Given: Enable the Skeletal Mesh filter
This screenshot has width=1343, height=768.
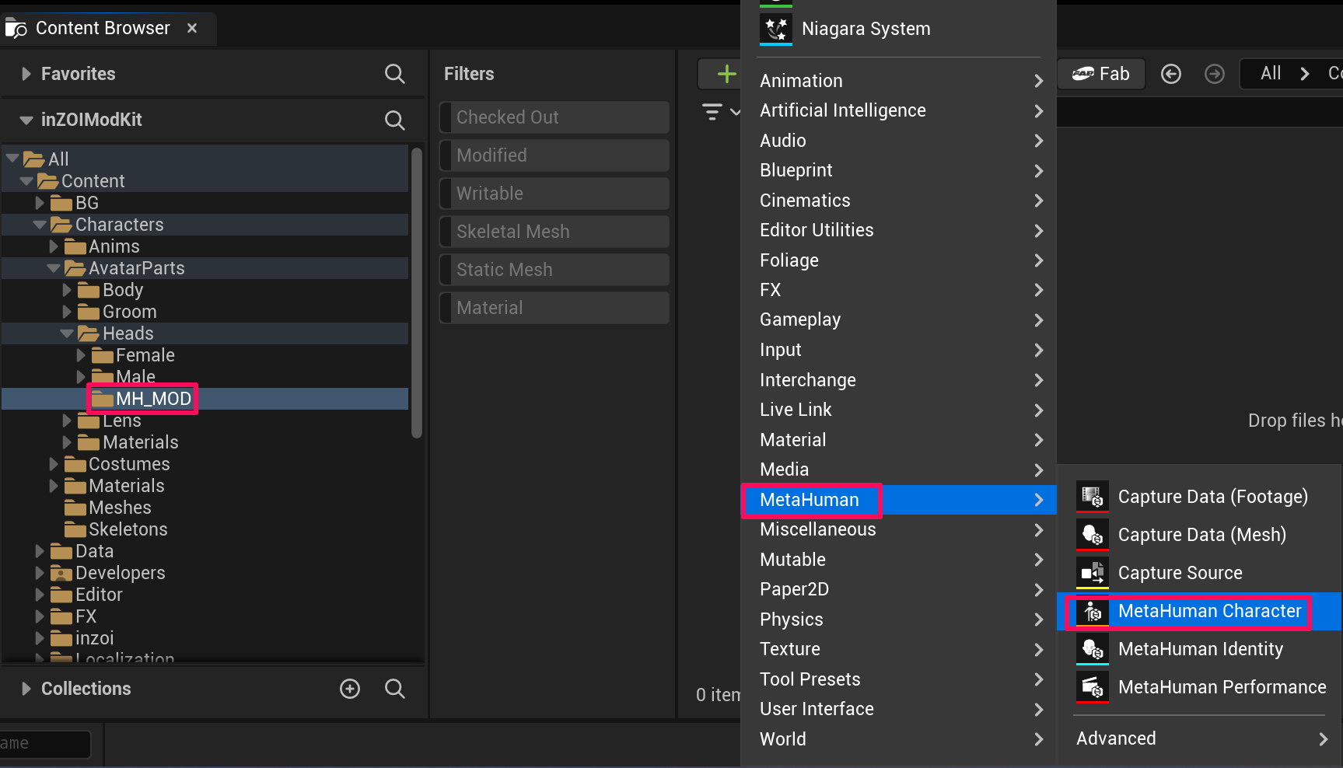Looking at the screenshot, I should [554, 232].
